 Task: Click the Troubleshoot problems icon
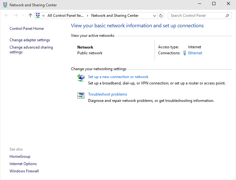pos(81,95)
